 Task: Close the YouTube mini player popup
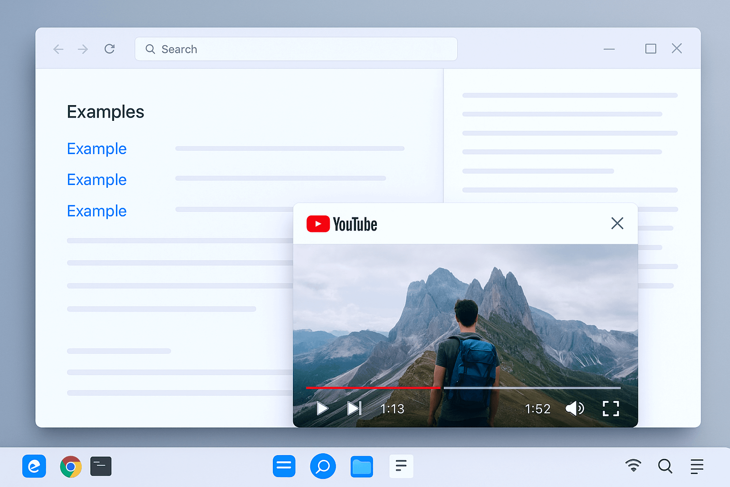617,223
